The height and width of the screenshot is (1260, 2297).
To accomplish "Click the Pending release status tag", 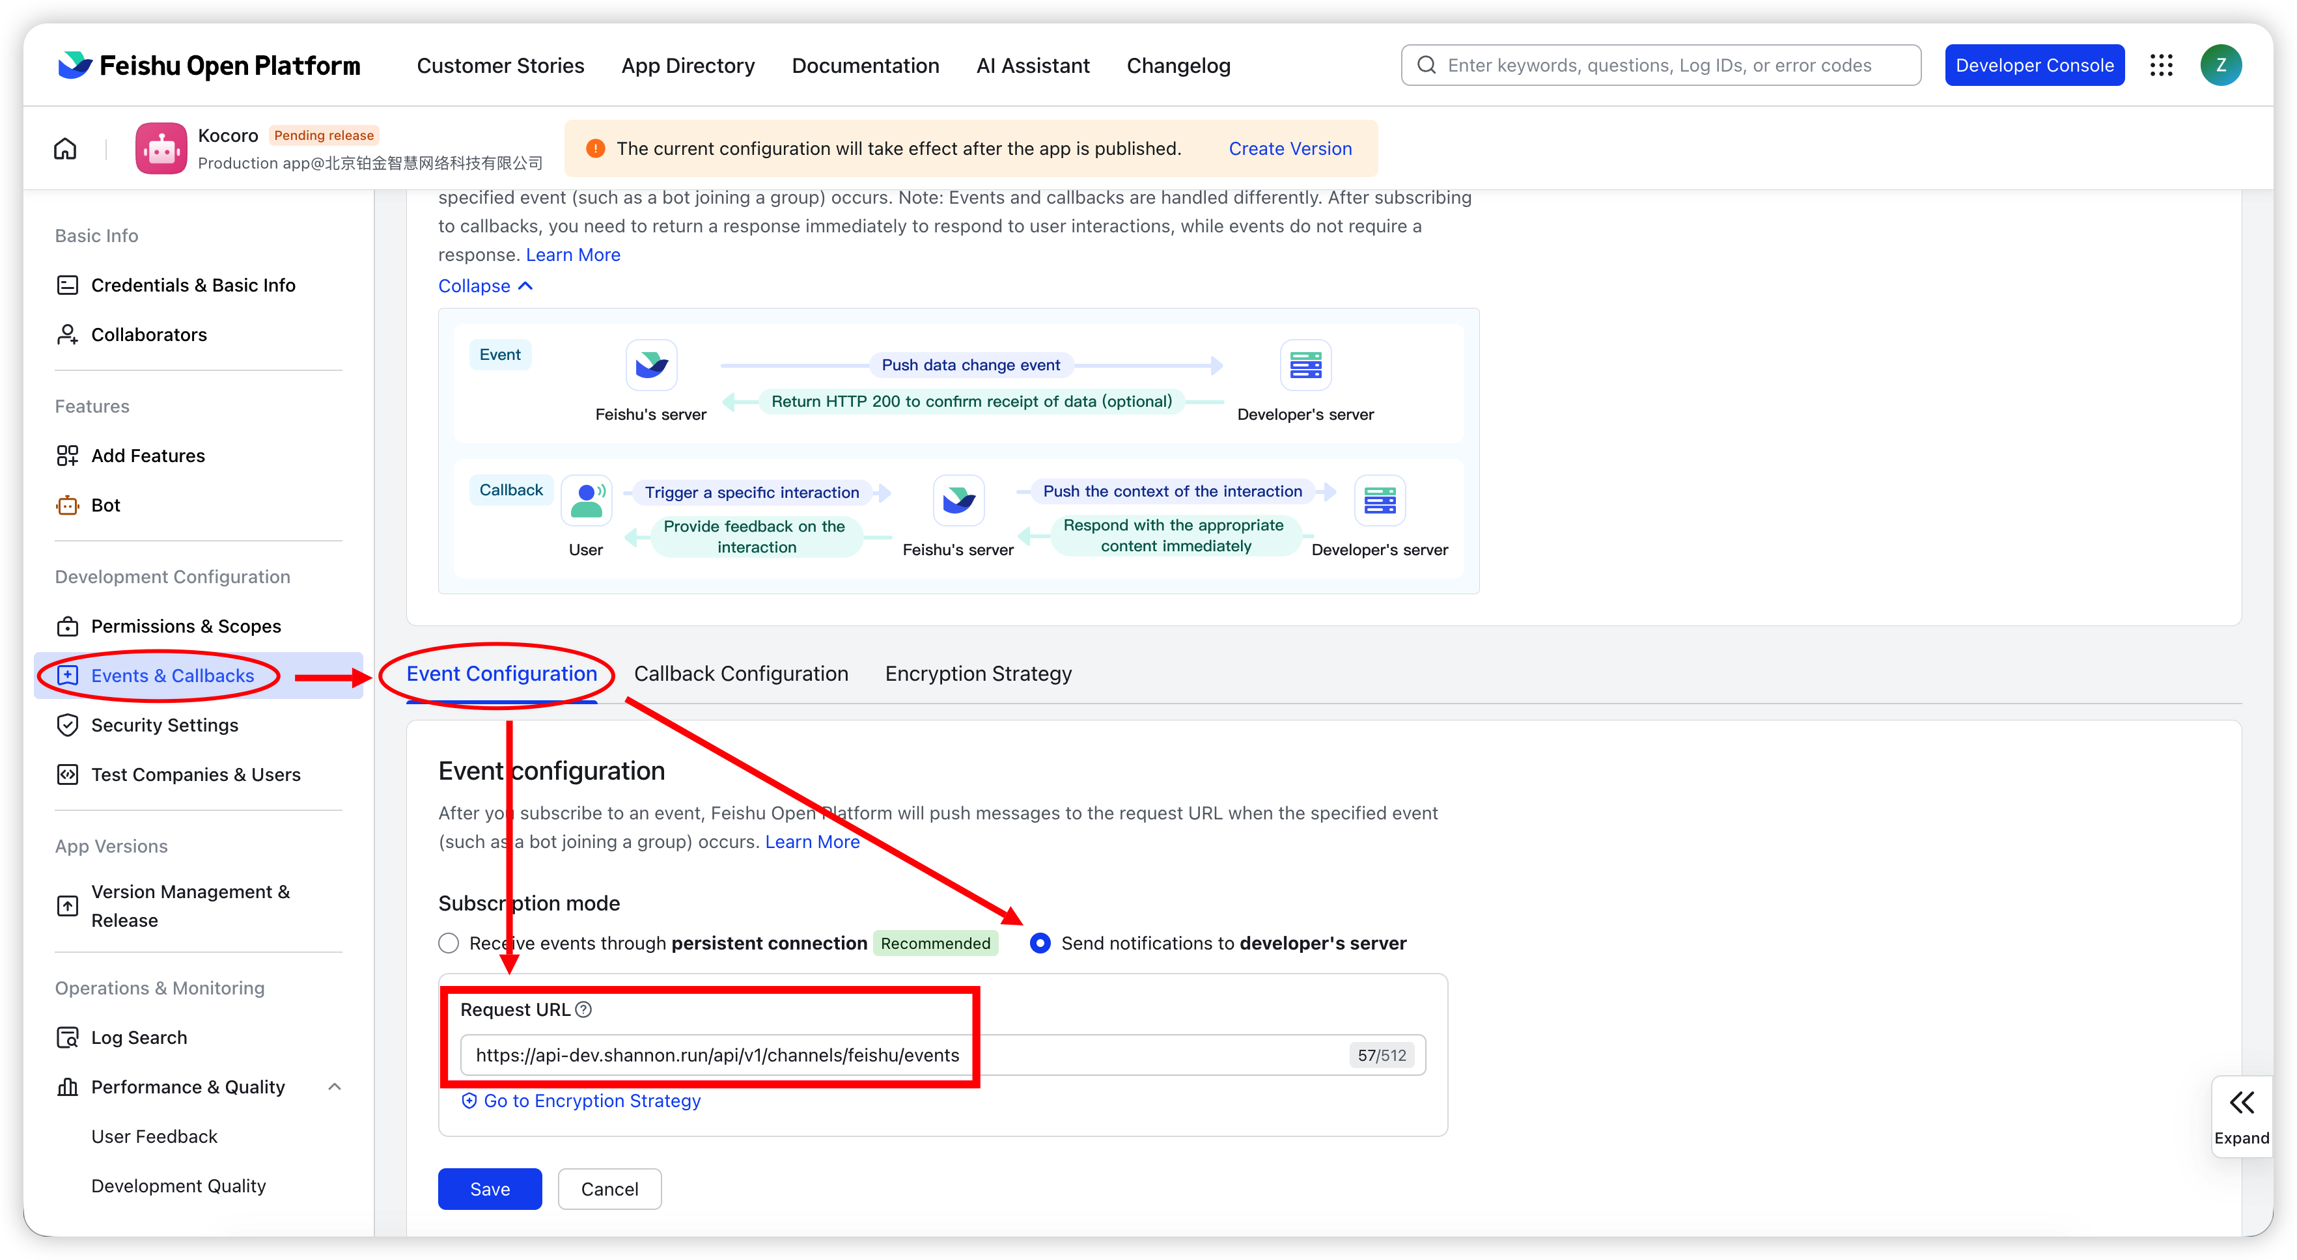I will tap(324, 135).
